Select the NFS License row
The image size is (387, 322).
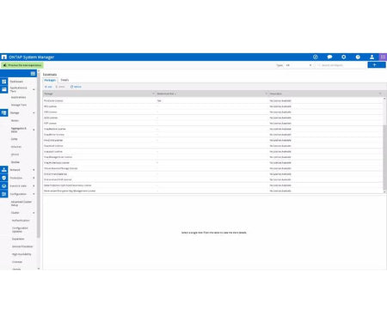point(212,106)
